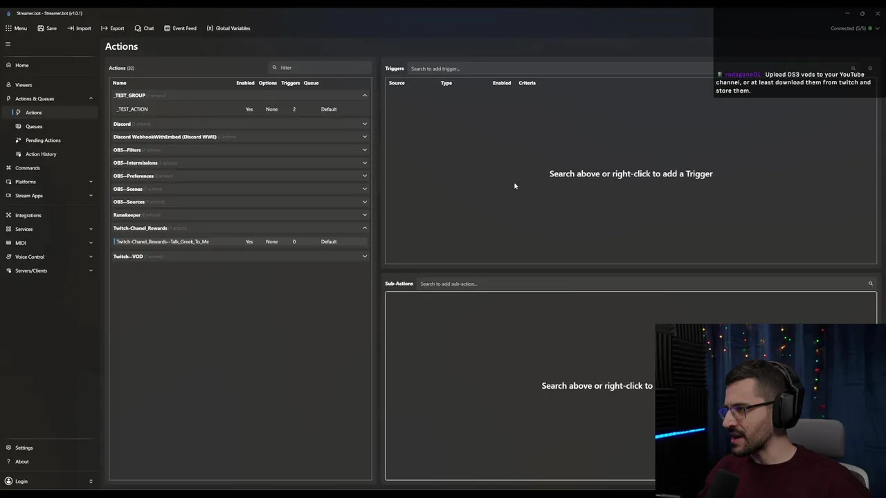
Task: Expand the OBS--Sources group
Action: coord(365,202)
